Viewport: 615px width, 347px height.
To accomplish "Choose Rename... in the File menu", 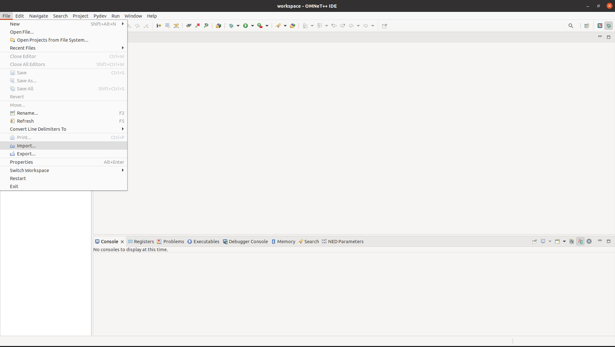I will 64,113.
